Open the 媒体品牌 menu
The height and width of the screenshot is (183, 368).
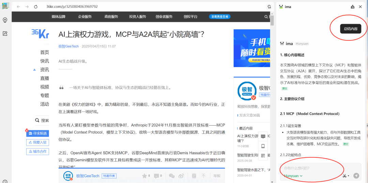59,17
